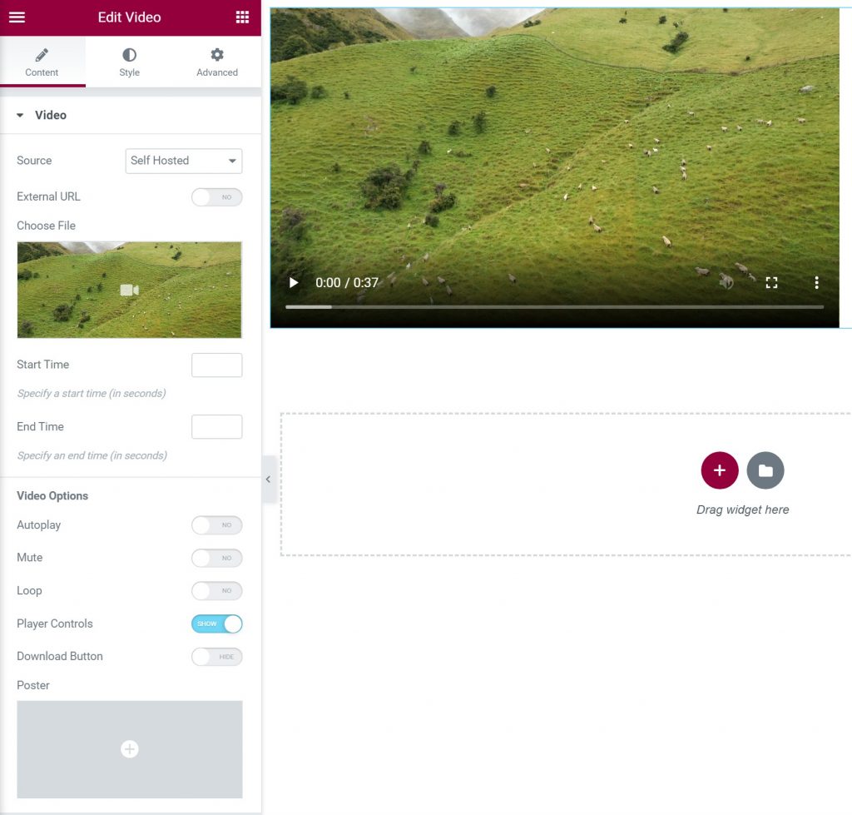852x815 pixels.
Task: Collapse the editor panel with side arrow
Action: tap(268, 480)
